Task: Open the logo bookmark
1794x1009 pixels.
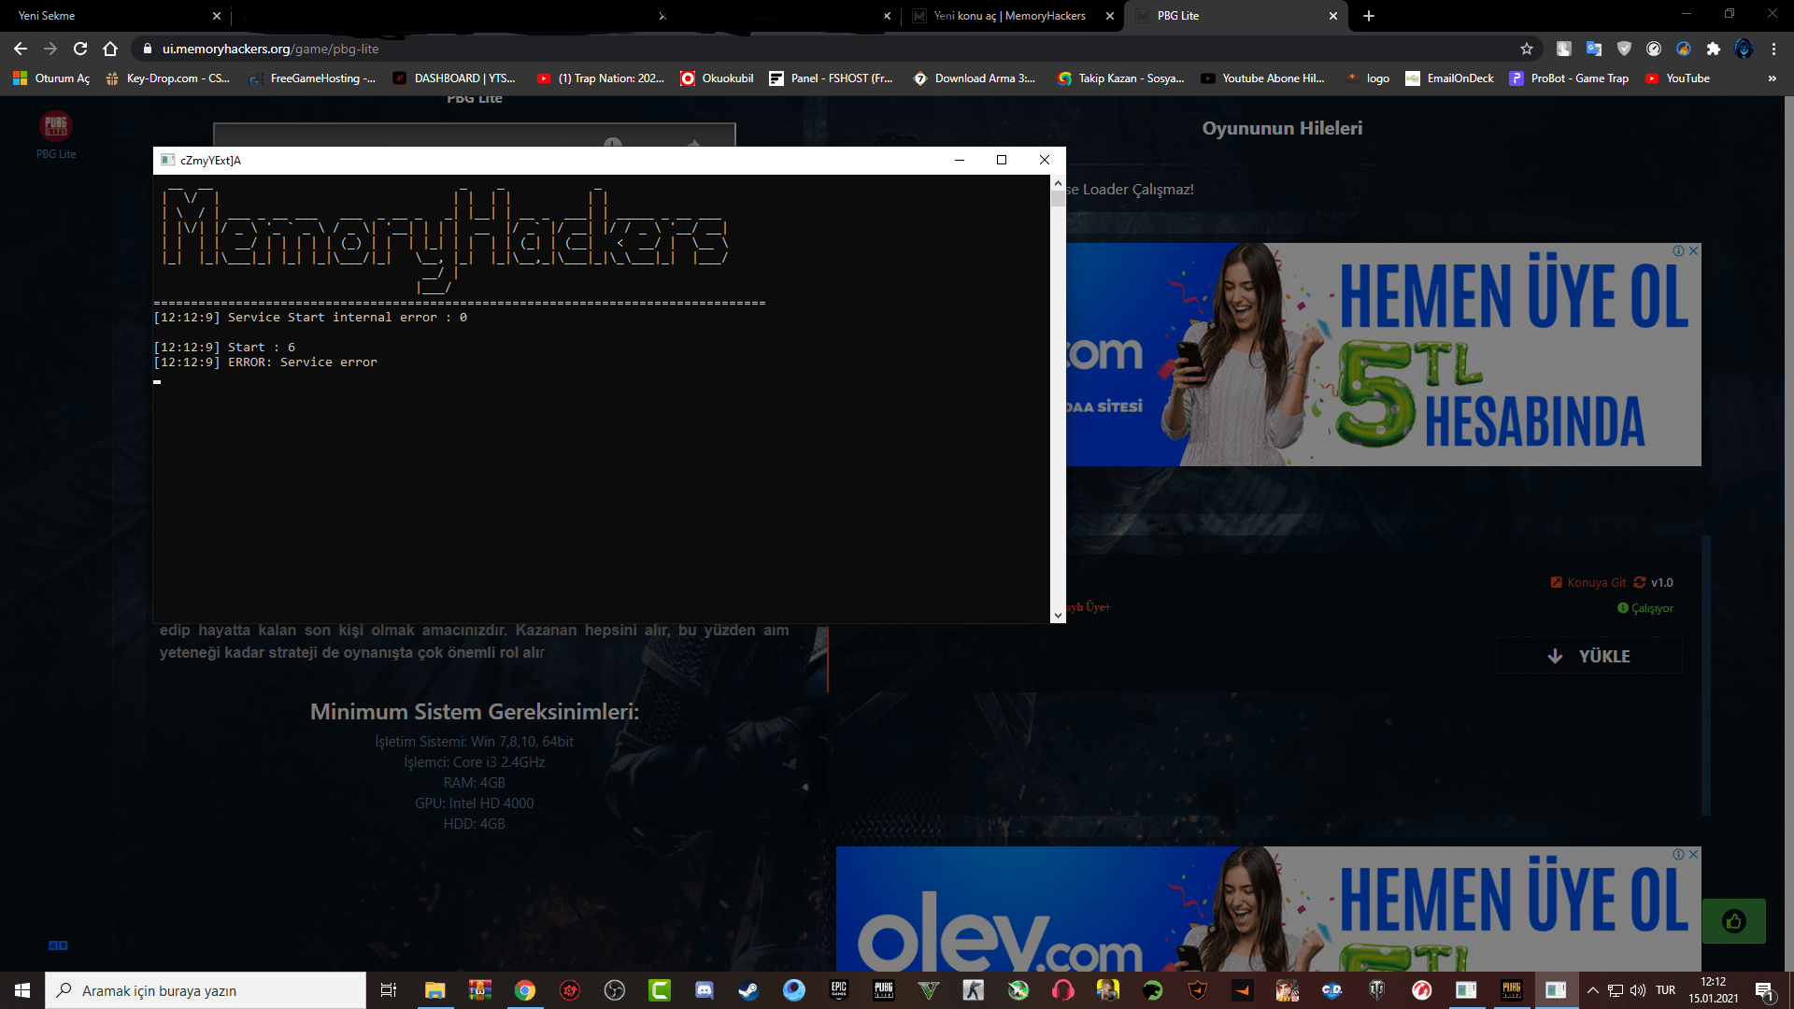Action: [1367, 78]
